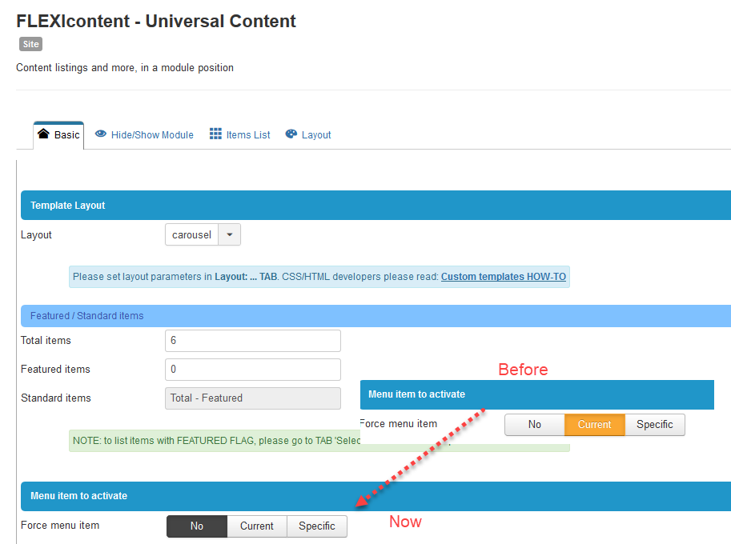Image resolution: width=731 pixels, height=544 pixels.
Task: Click the Featured items field showing 0
Action: click(253, 370)
